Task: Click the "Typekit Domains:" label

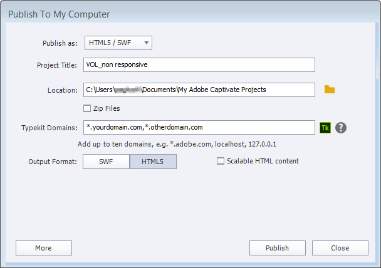Action: [49, 128]
